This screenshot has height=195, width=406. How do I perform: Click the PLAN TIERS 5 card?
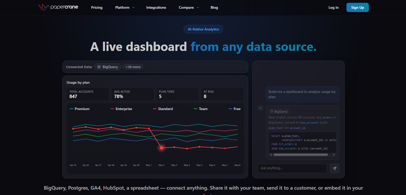click(x=178, y=94)
